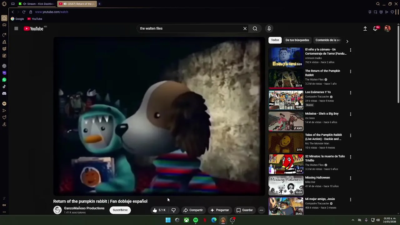
Task: Click the magnifier search button
Action: click(x=255, y=28)
